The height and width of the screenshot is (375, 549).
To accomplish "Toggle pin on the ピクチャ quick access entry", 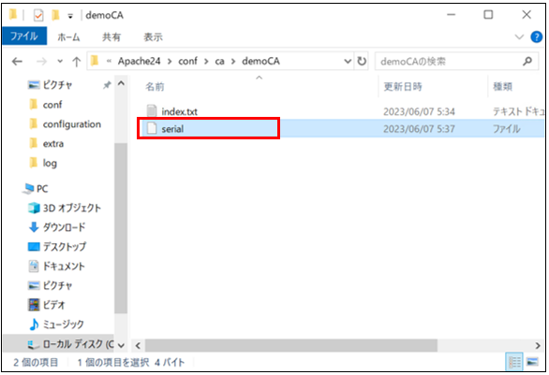I will coord(107,85).
